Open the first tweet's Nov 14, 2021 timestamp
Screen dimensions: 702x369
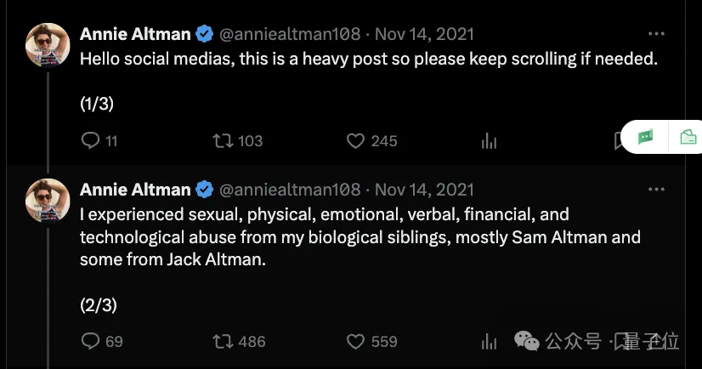click(x=425, y=34)
